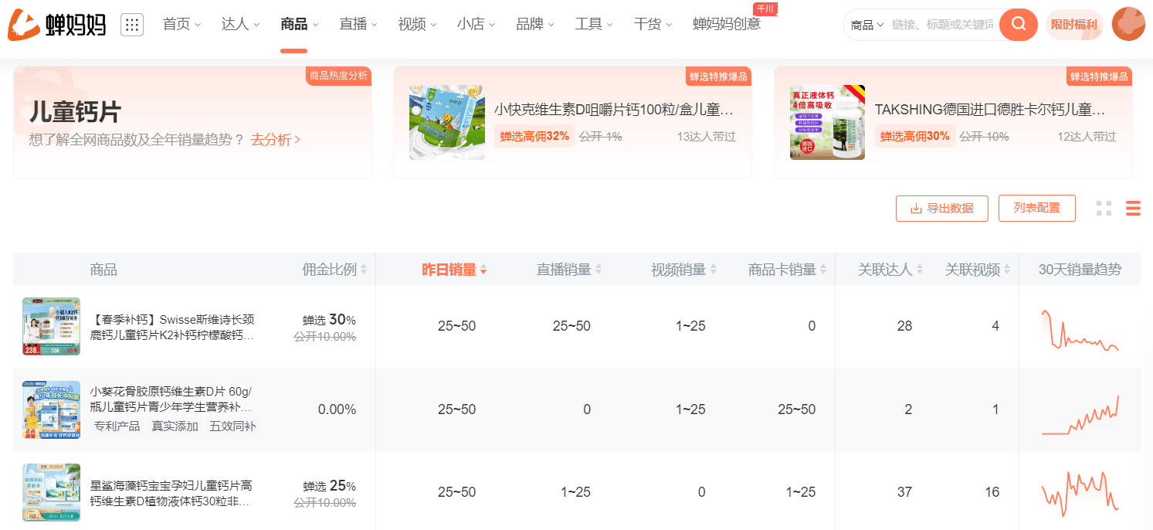Image resolution: width=1153 pixels, height=530 pixels.
Task: Sort by 视频销量 column arrows
Action: coord(714,270)
